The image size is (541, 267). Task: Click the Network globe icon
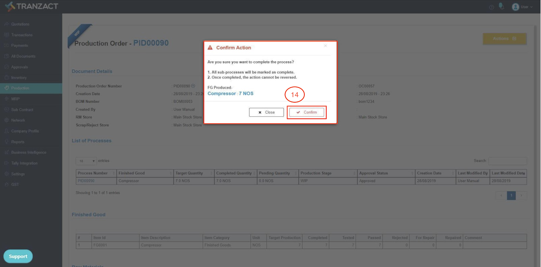coord(6,120)
